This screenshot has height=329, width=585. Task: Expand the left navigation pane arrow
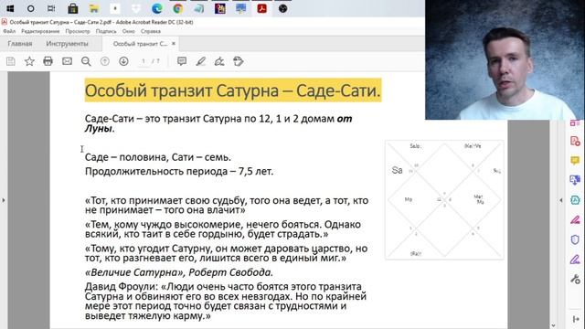coord(4,200)
